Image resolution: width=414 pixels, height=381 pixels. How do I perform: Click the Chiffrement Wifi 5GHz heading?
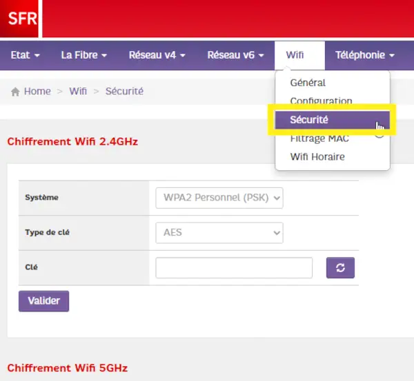pyautogui.click(x=68, y=368)
